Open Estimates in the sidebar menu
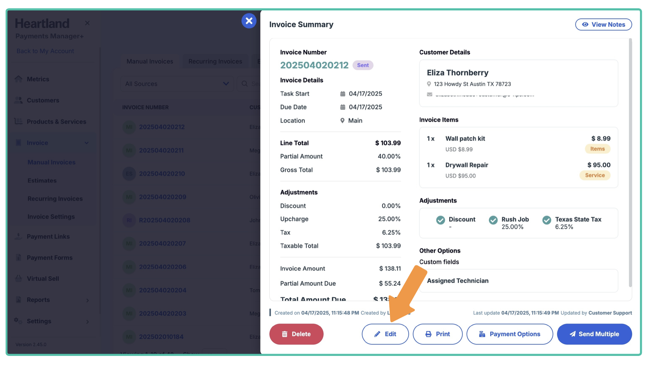This screenshot has width=650, height=369. [x=42, y=180]
